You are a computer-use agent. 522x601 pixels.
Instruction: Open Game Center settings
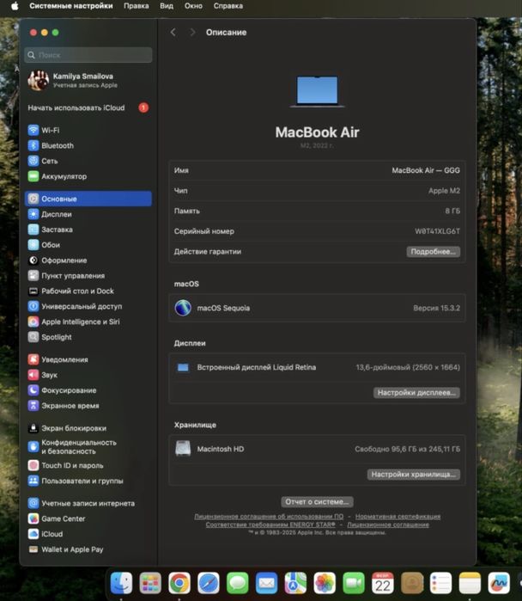pos(88,518)
